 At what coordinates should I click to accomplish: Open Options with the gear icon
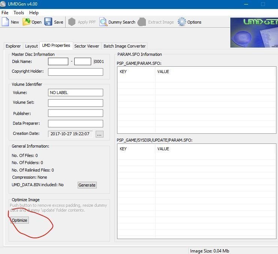(x=182, y=22)
